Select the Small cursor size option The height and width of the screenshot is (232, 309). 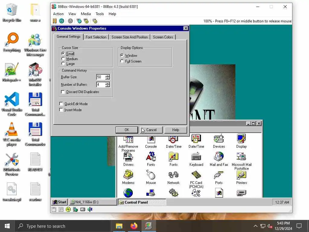coord(68,54)
